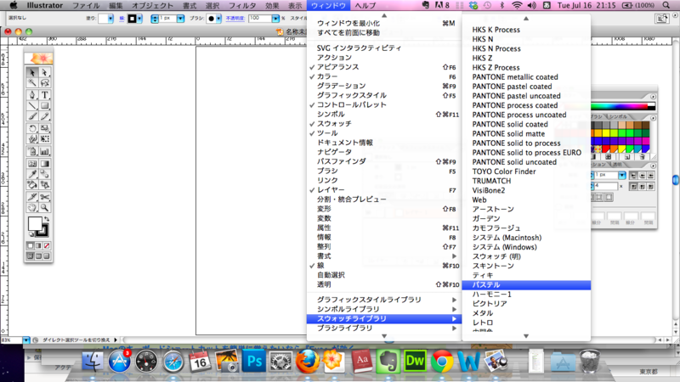Select the Scissors tool
The width and height of the screenshot is (680, 382).
(x=45, y=197)
